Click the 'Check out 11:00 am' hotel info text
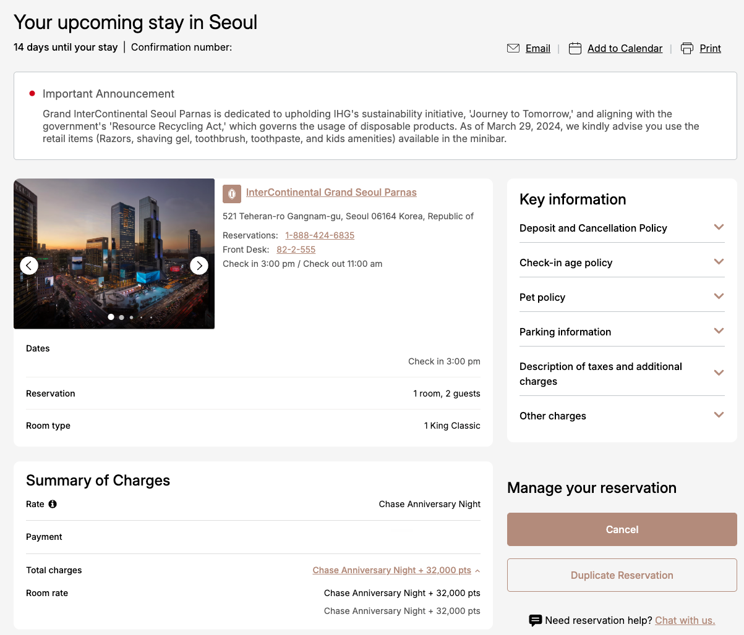The image size is (744, 635). click(343, 264)
